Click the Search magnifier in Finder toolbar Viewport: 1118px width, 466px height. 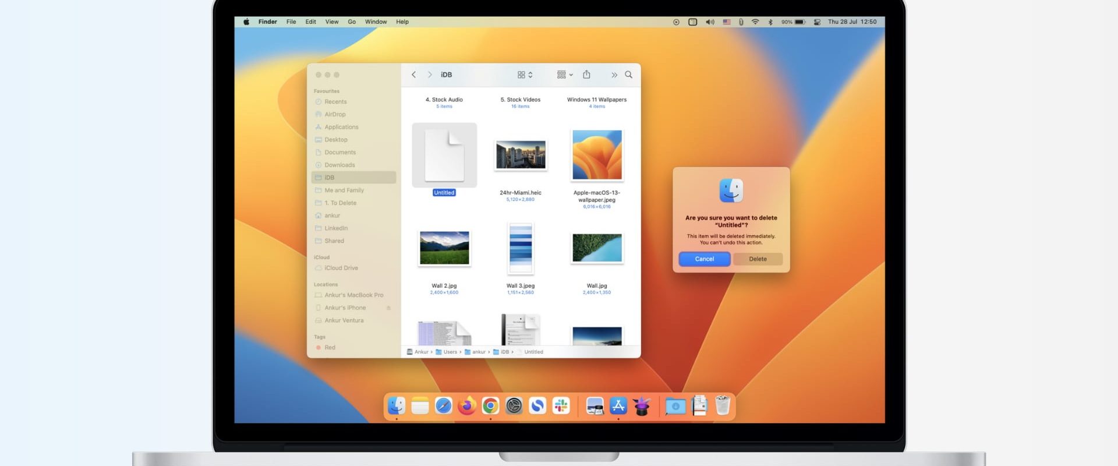(628, 75)
